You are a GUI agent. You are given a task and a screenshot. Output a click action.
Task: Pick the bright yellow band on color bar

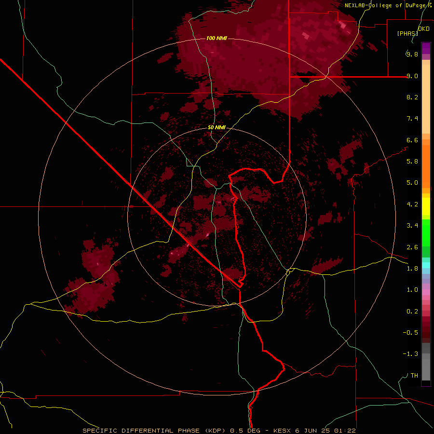tap(426, 206)
